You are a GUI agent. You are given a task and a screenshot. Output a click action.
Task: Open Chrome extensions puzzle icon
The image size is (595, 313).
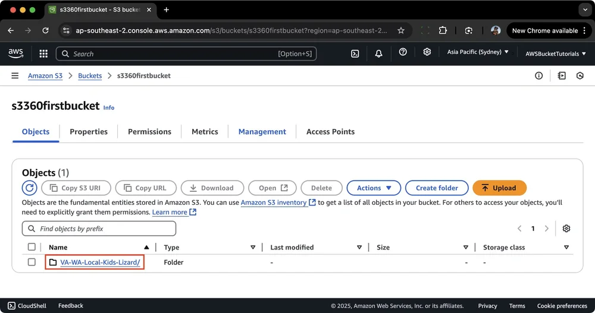coord(443,30)
